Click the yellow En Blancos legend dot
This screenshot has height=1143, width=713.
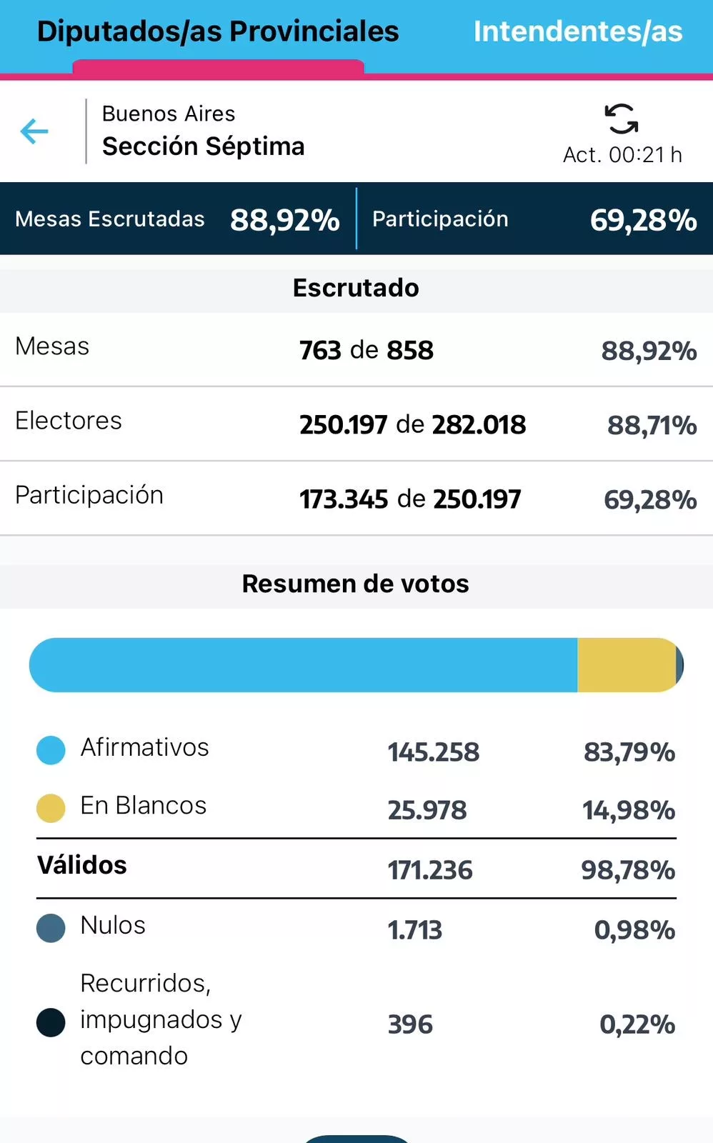click(51, 808)
